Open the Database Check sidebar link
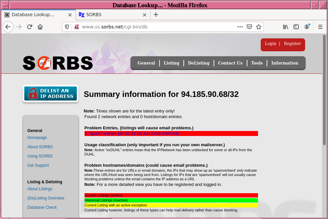The image size is (328, 219). click(x=42, y=207)
